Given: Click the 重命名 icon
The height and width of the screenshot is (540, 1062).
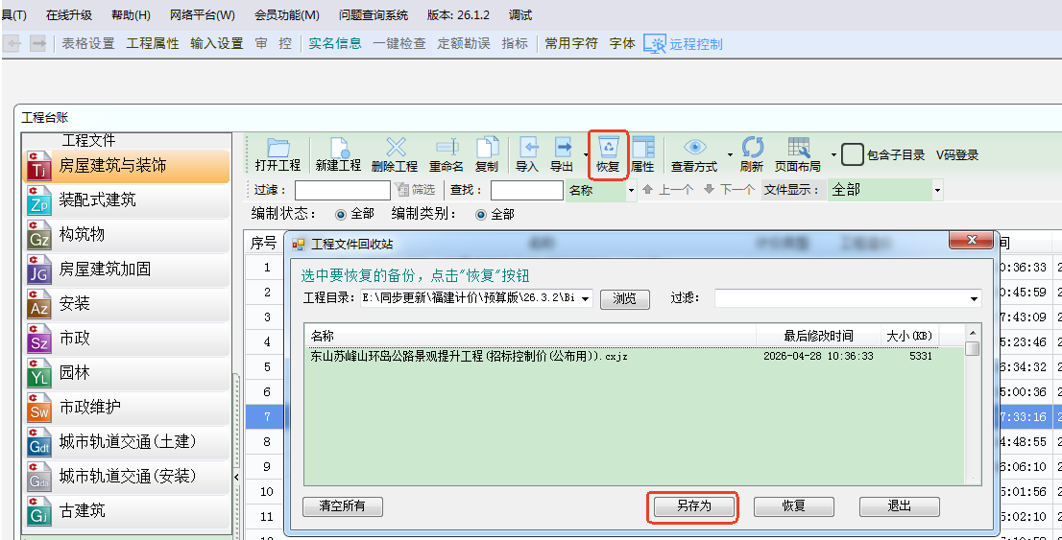Looking at the screenshot, I should click(447, 148).
